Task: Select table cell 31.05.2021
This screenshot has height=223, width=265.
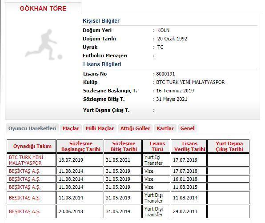Action: pyautogui.click(x=123, y=160)
